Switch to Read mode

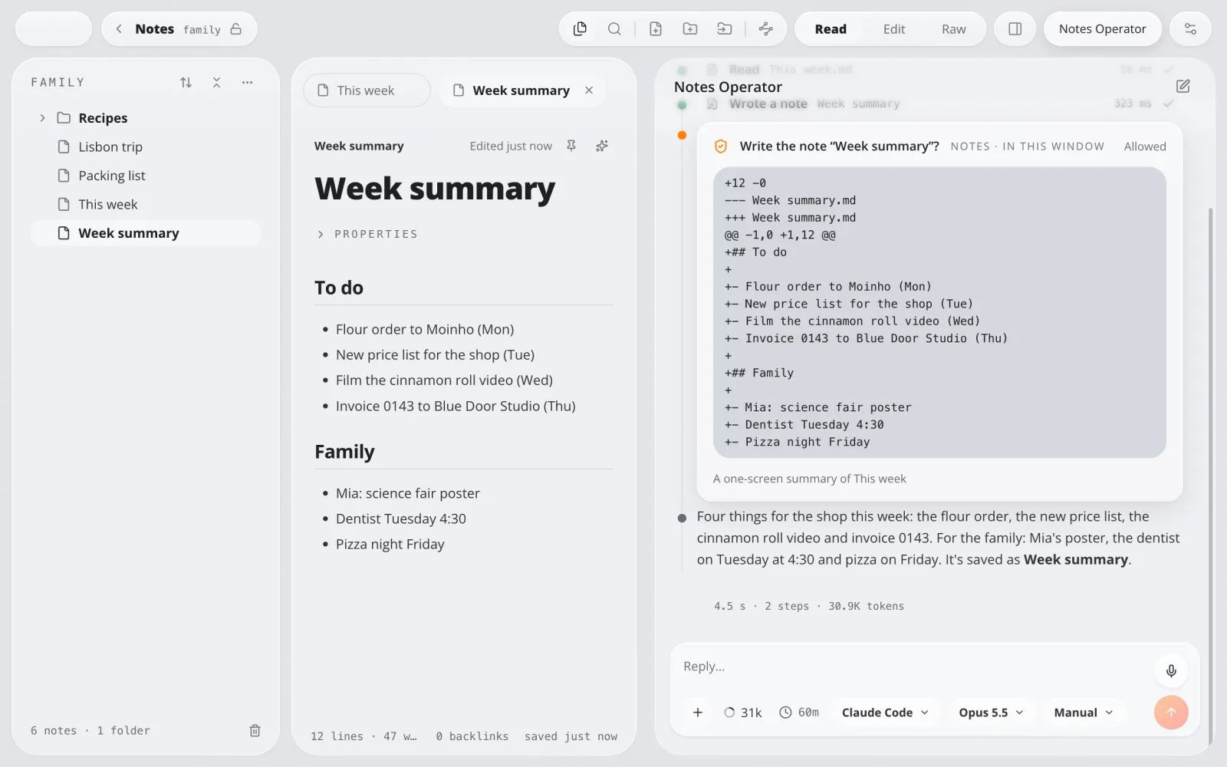(x=831, y=29)
